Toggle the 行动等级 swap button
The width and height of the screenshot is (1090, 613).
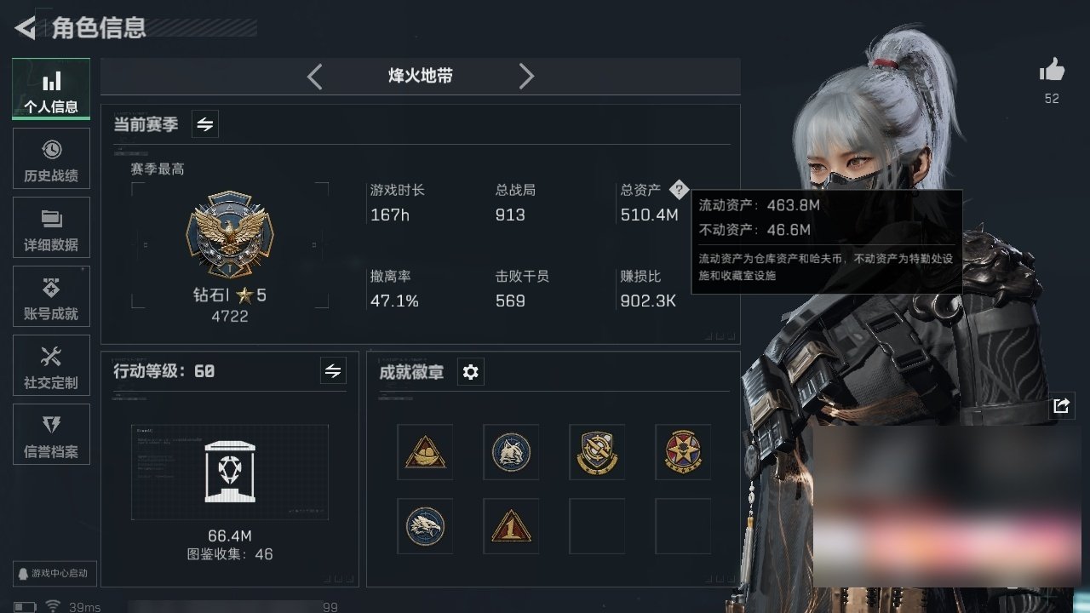333,371
